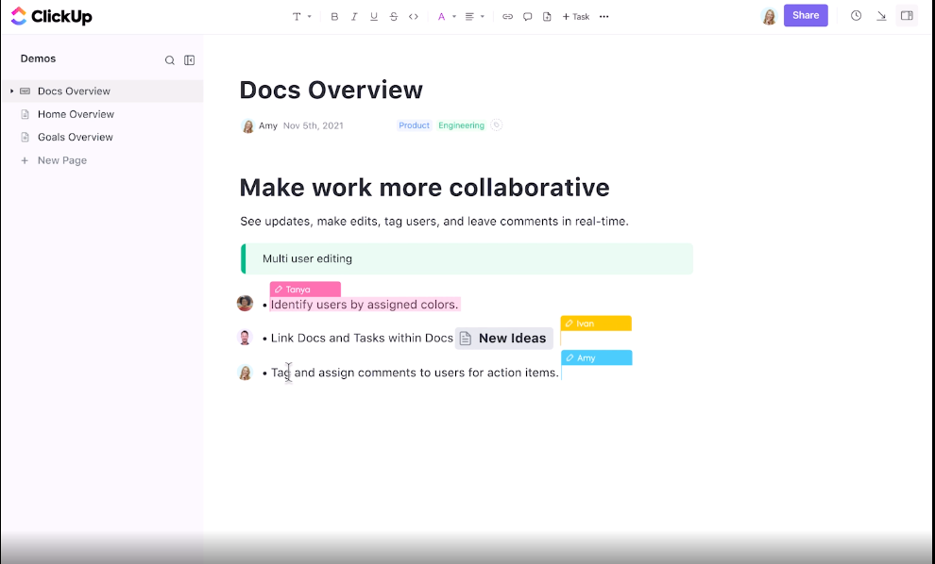Create a task with the + Task button
Screen dimensions: 935x564
click(576, 17)
